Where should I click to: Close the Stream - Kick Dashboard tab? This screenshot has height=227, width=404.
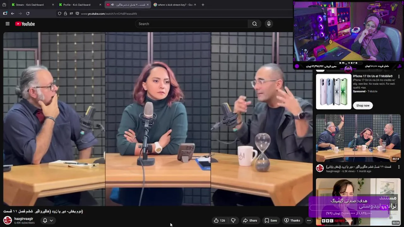53,5
